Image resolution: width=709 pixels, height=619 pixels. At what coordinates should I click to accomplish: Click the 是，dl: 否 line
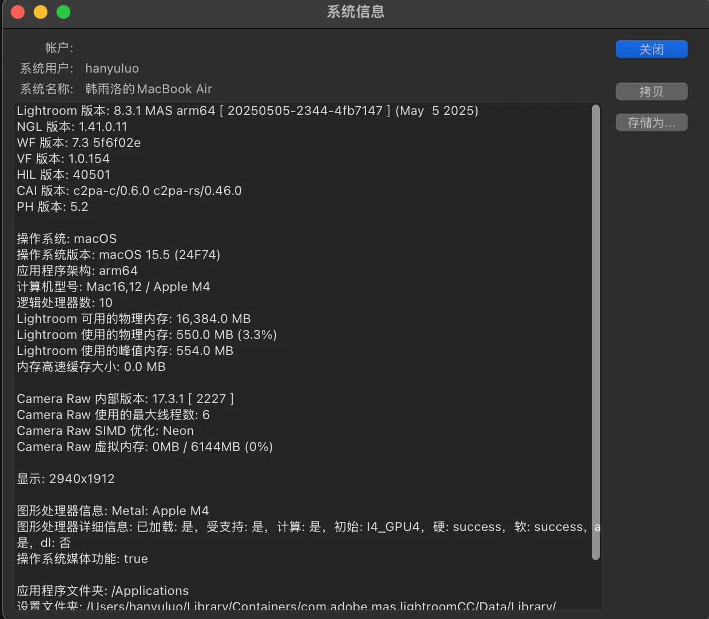44,543
